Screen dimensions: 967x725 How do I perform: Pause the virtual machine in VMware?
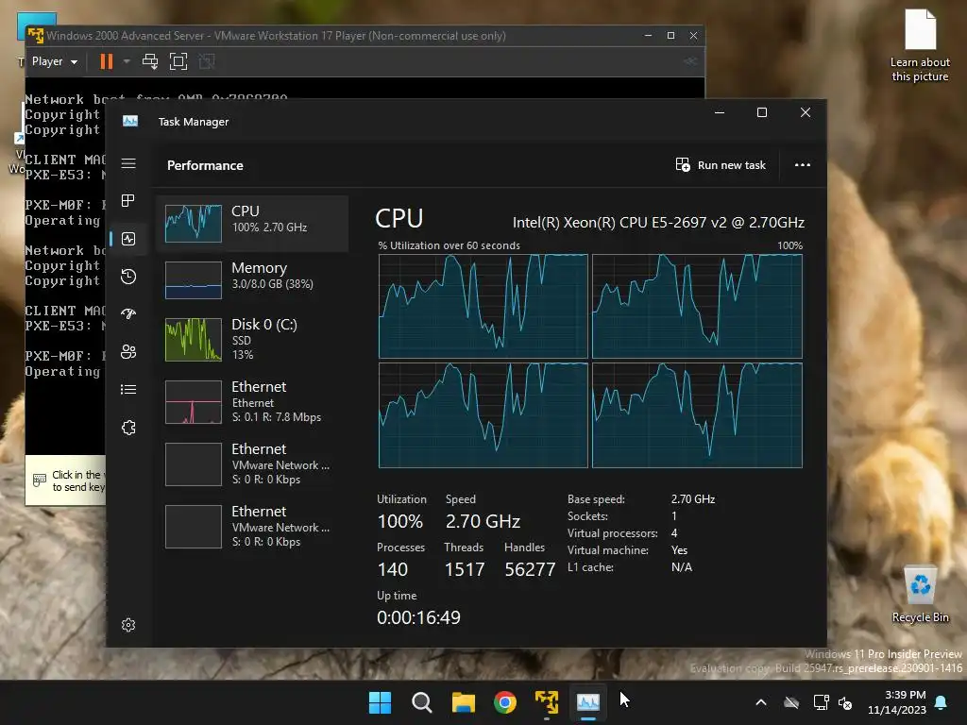107,61
